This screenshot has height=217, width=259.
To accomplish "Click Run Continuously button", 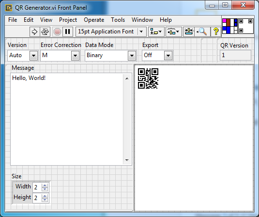I will point(45,31).
